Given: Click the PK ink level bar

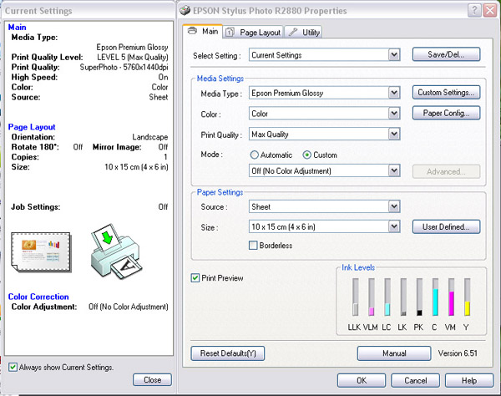Looking at the screenshot, I should click(419, 297).
